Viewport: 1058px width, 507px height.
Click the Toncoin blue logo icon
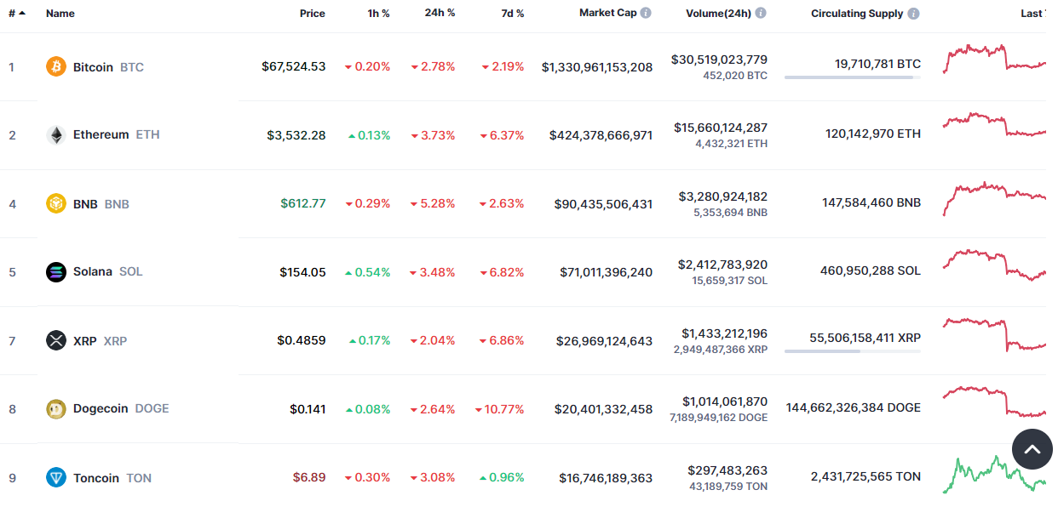(56, 478)
